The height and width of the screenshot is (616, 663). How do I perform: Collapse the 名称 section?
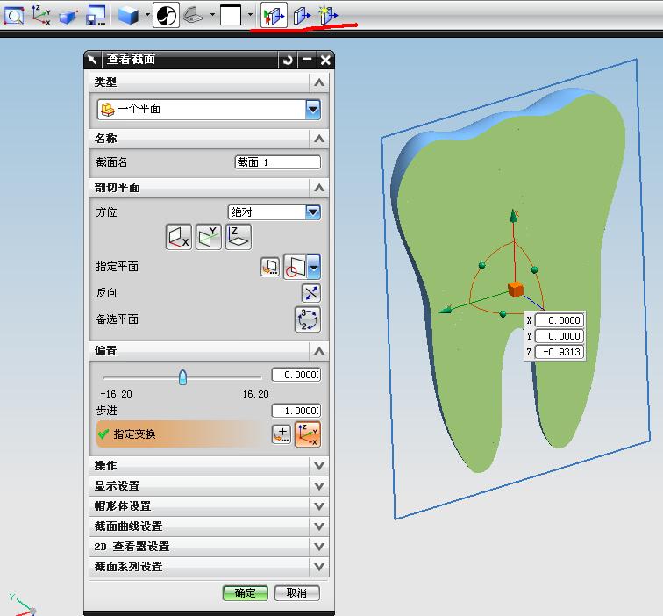pos(319,139)
